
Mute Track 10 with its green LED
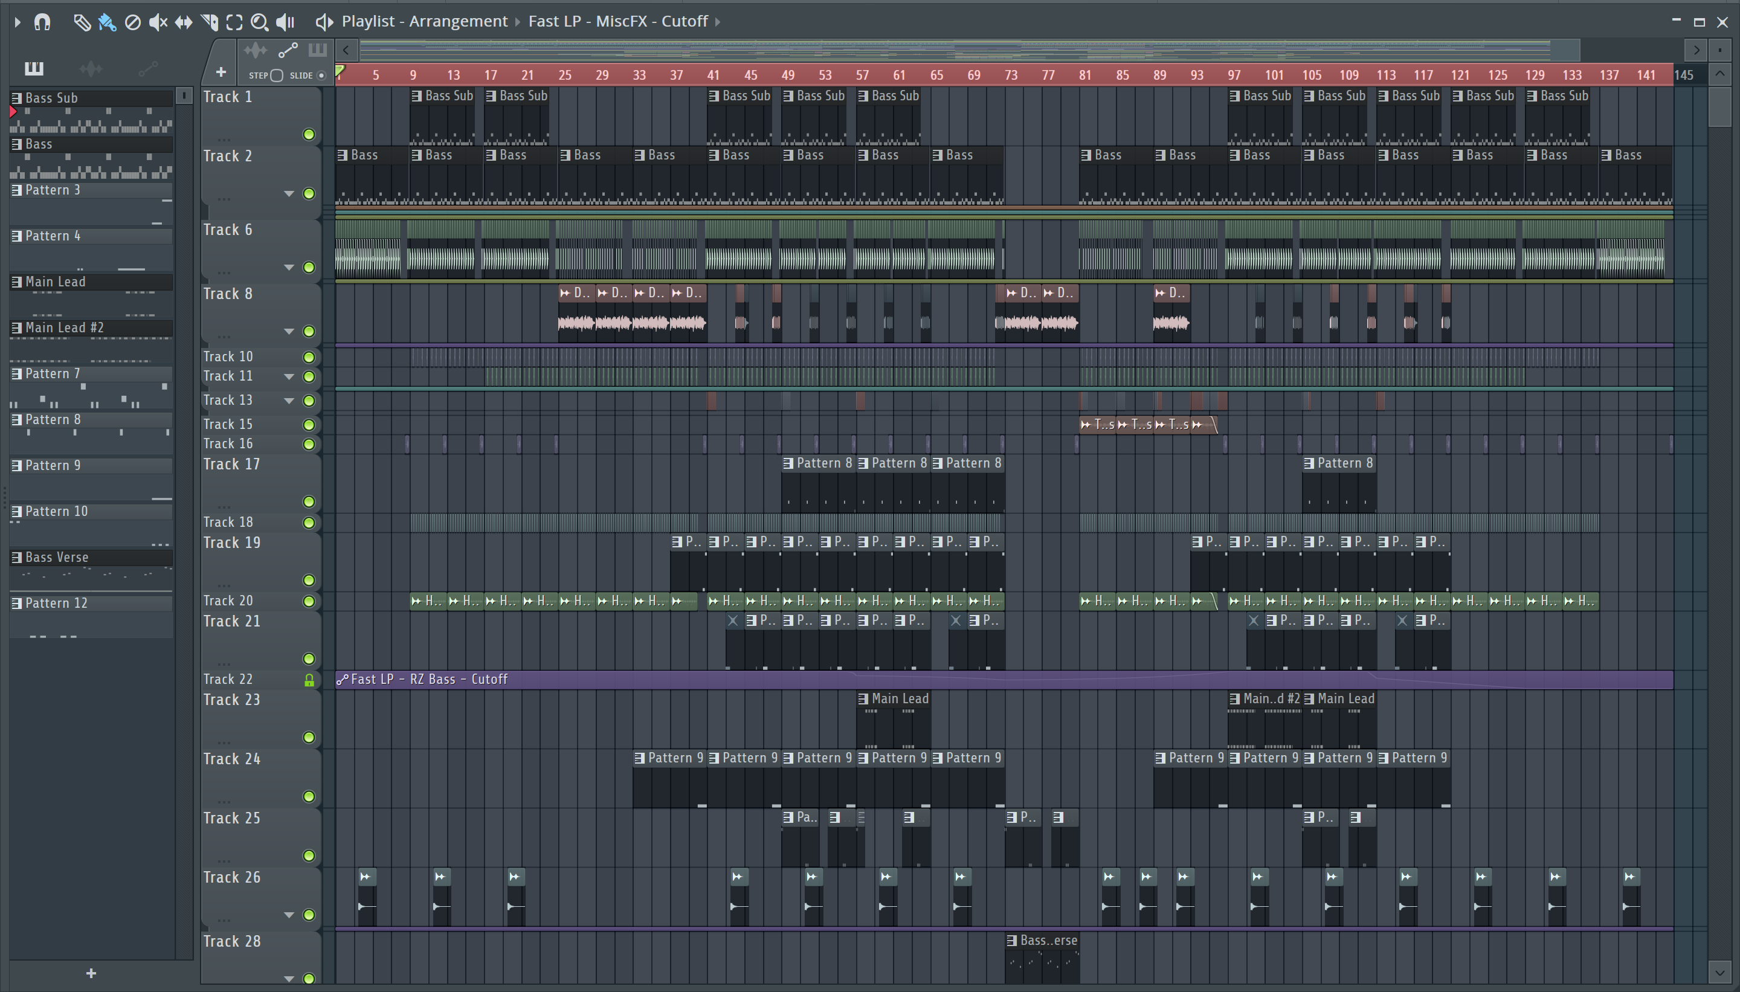pos(309,357)
